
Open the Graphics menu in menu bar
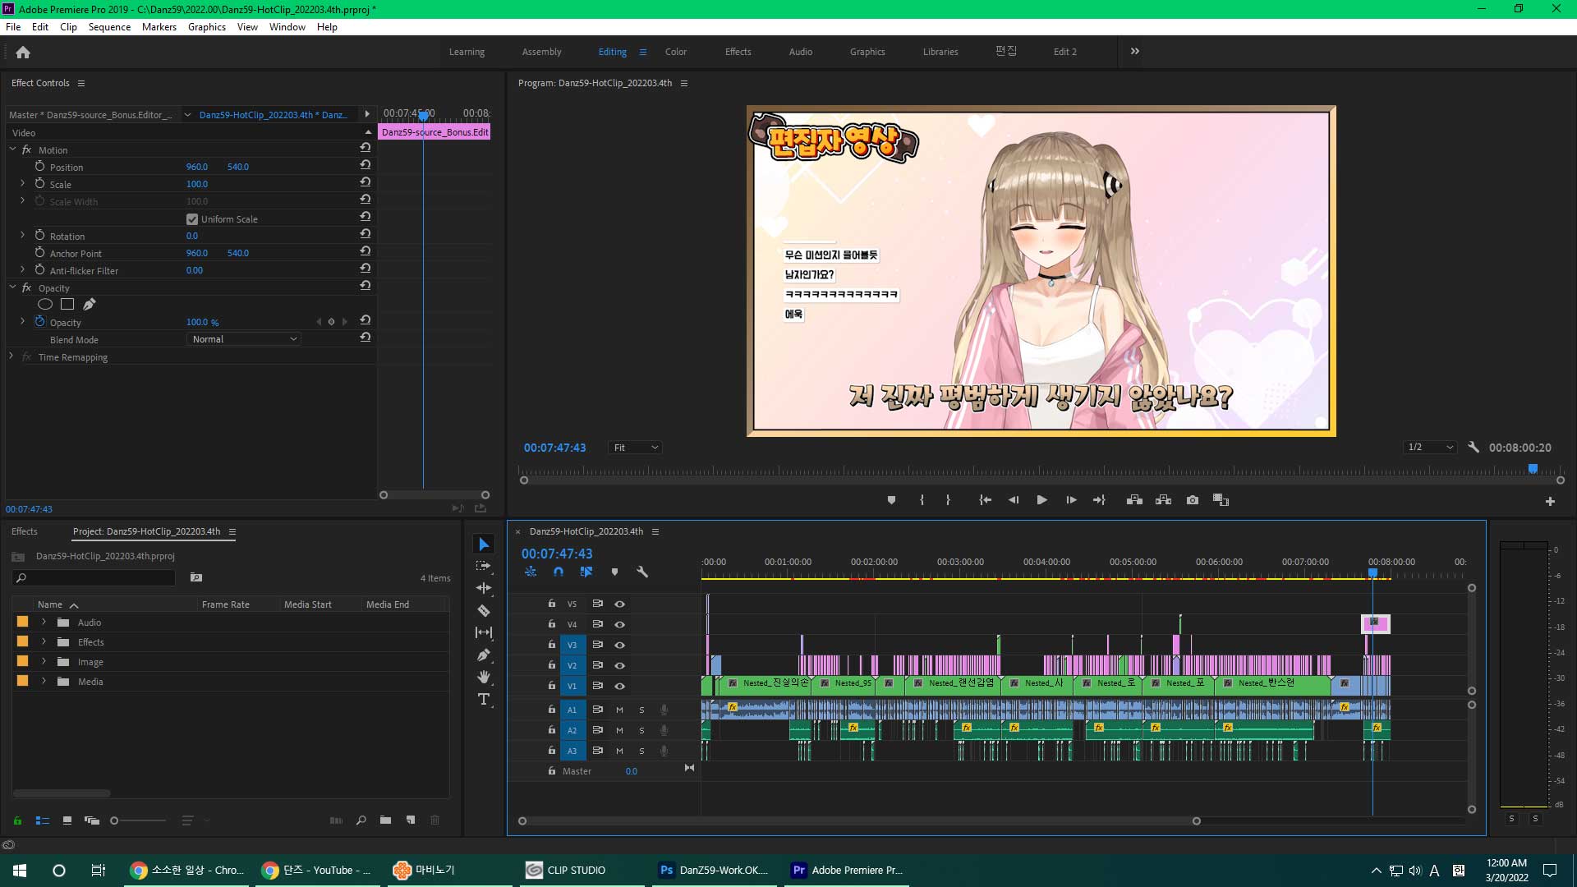click(x=207, y=27)
